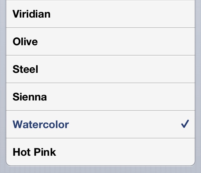Click the Olive label text
This screenshot has width=201, height=173.
25,42
